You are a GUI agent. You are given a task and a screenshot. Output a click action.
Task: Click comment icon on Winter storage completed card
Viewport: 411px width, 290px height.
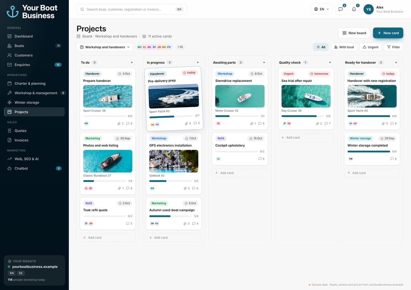click(392, 158)
